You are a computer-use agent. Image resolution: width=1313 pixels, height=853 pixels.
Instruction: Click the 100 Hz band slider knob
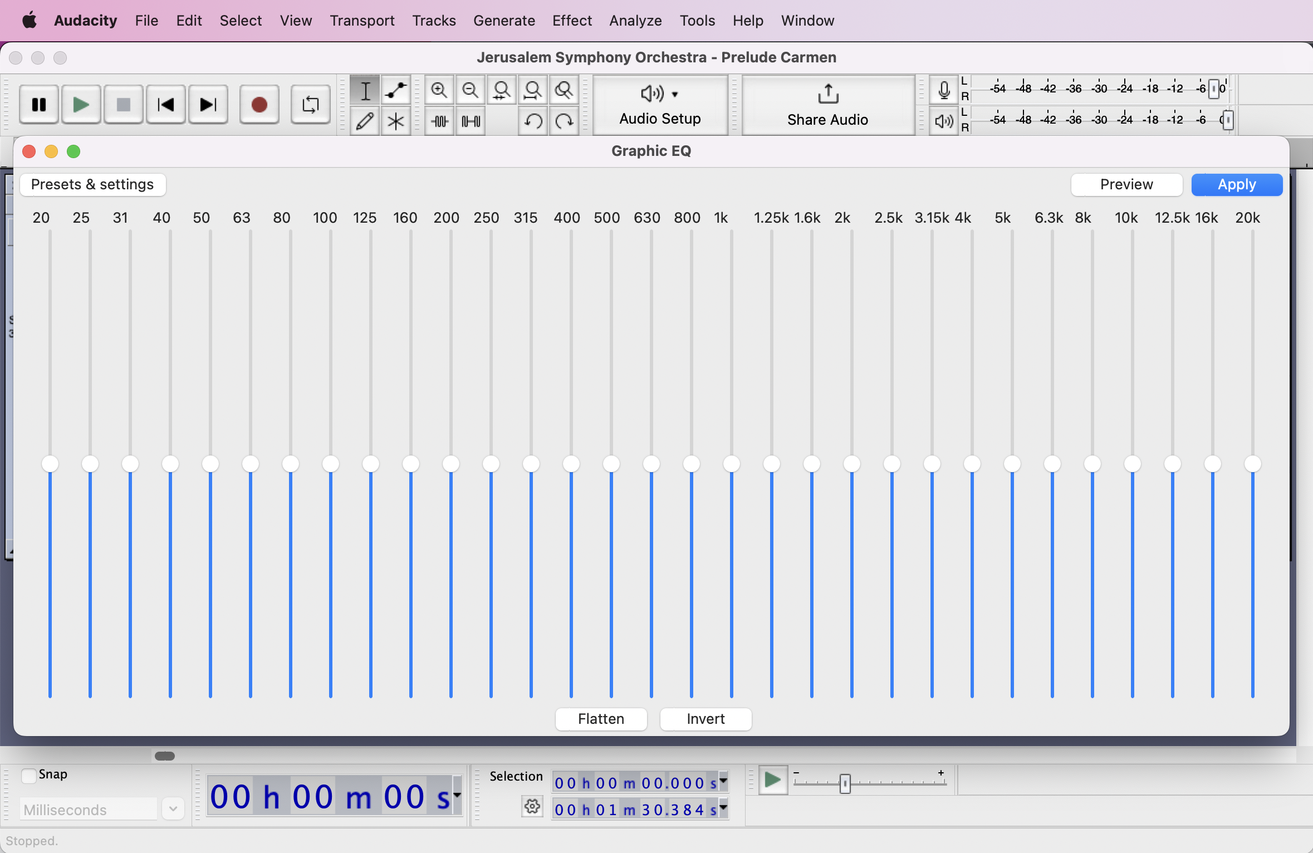coord(331,464)
